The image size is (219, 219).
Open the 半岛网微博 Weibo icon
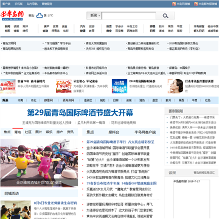(x=174, y=4)
